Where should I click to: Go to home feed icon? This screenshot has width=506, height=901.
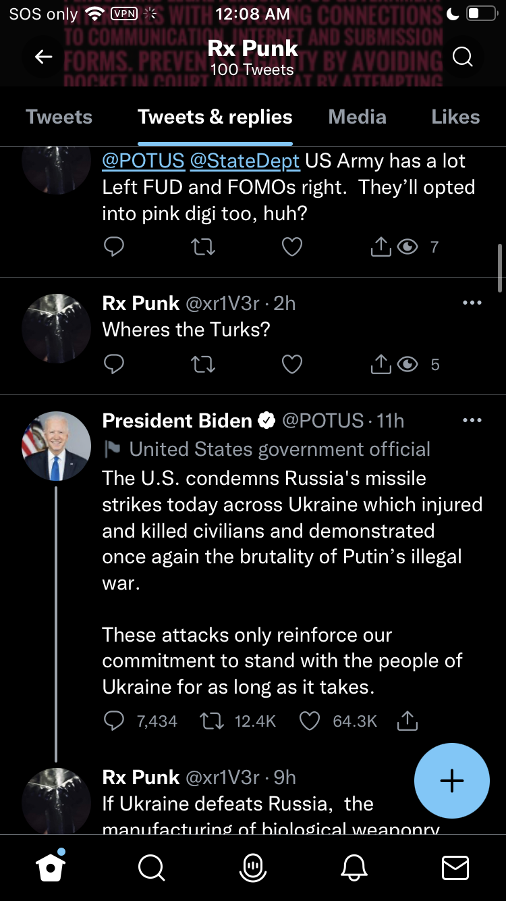51,867
